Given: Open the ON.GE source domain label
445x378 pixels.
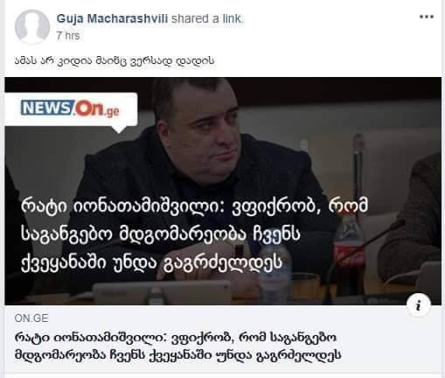Looking at the screenshot, I should [31, 318].
